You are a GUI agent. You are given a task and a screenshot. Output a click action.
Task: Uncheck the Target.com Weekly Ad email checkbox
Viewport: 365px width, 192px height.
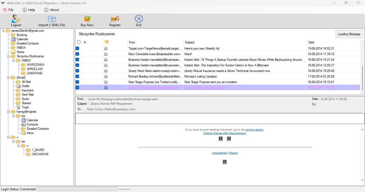pos(77,48)
